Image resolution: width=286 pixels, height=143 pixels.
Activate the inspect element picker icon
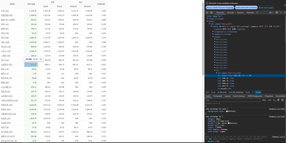(207, 13)
